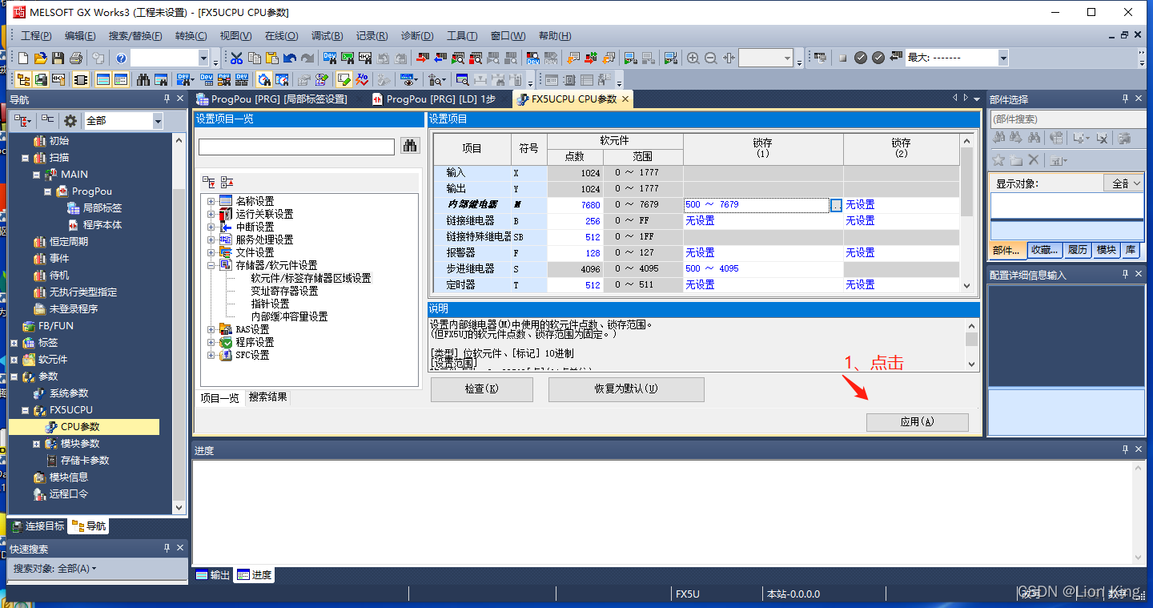Screen dimensions: 1153x608
Task: Click the star favorites icon in 部件选择 panel
Action: (x=998, y=159)
